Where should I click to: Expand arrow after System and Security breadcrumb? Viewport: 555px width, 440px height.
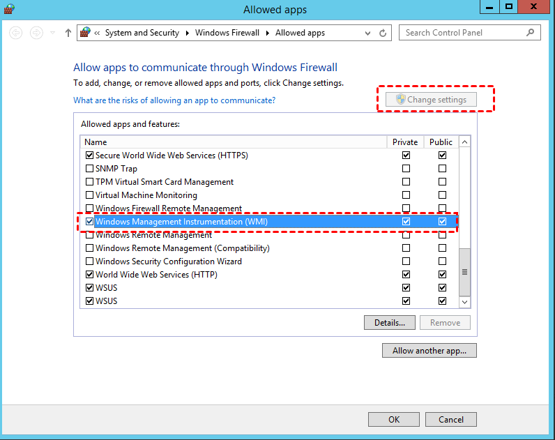(x=188, y=33)
